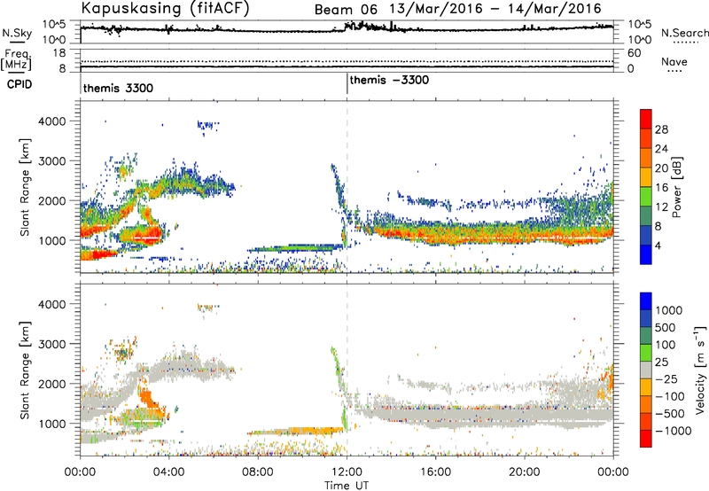The image size is (709, 491).
Task: Click the gray band of velocity color bar
Action: [x=646, y=370]
